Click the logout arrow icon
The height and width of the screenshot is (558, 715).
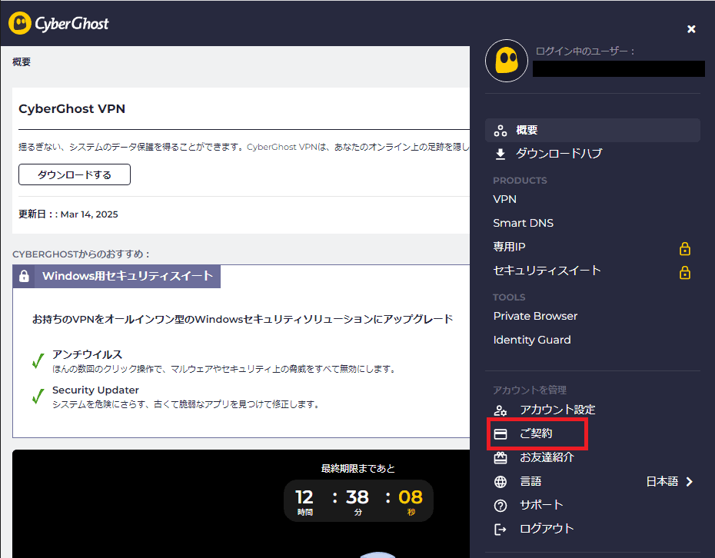500,530
